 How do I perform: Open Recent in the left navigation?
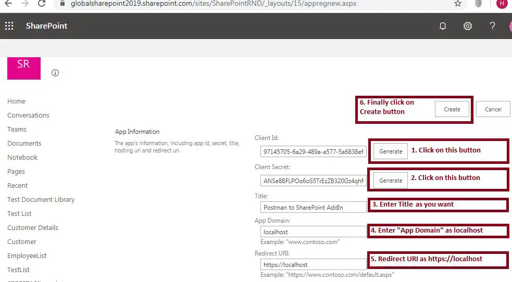pos(18,186)
